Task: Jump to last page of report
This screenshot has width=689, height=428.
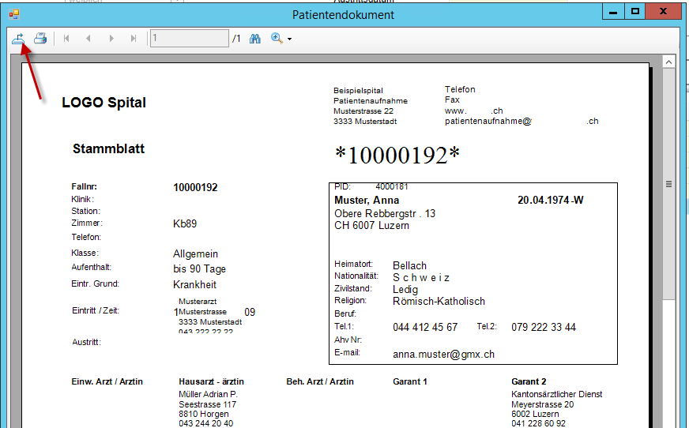Action: tap(134, 38)
